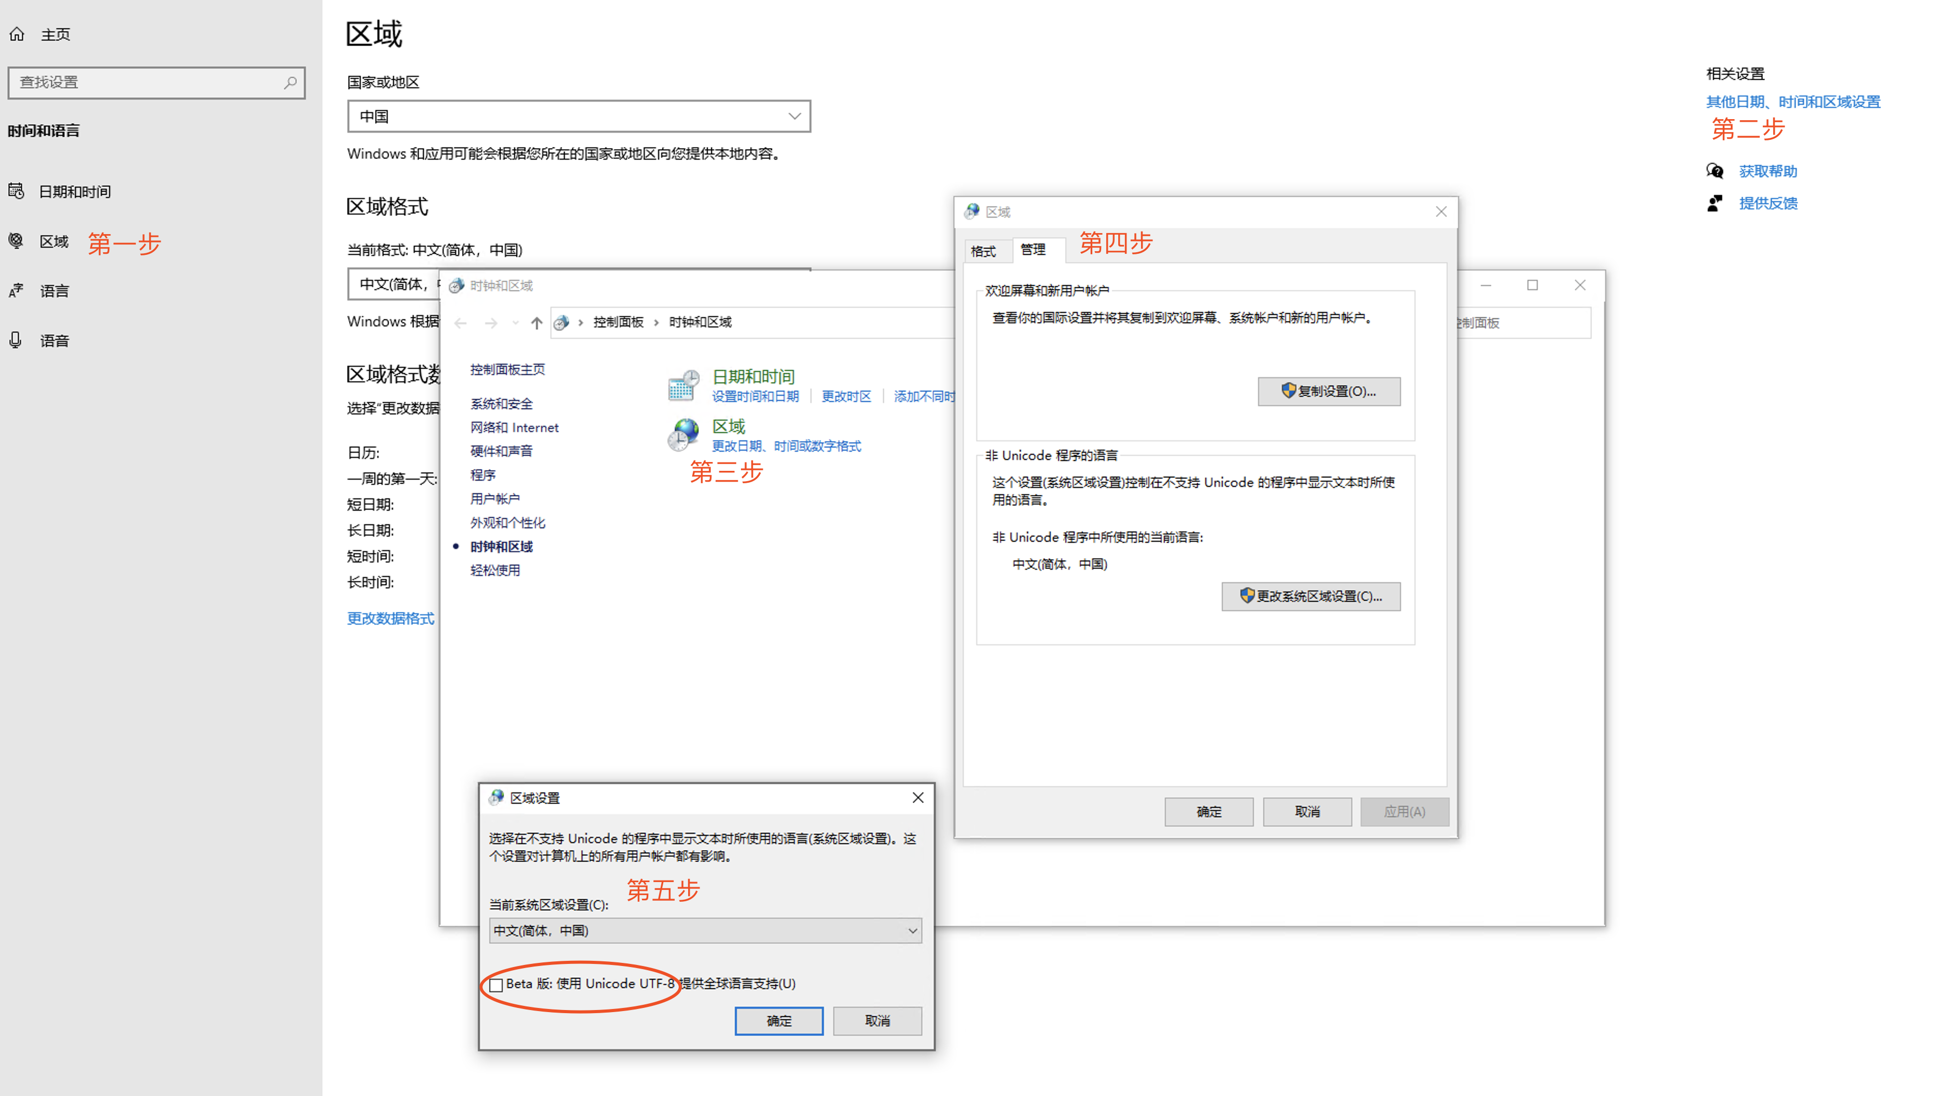1939x1096 pixels.
Task: Click the Date and Time calendar-clock icon
Action: pyautogui.click(x=683, y=385)
